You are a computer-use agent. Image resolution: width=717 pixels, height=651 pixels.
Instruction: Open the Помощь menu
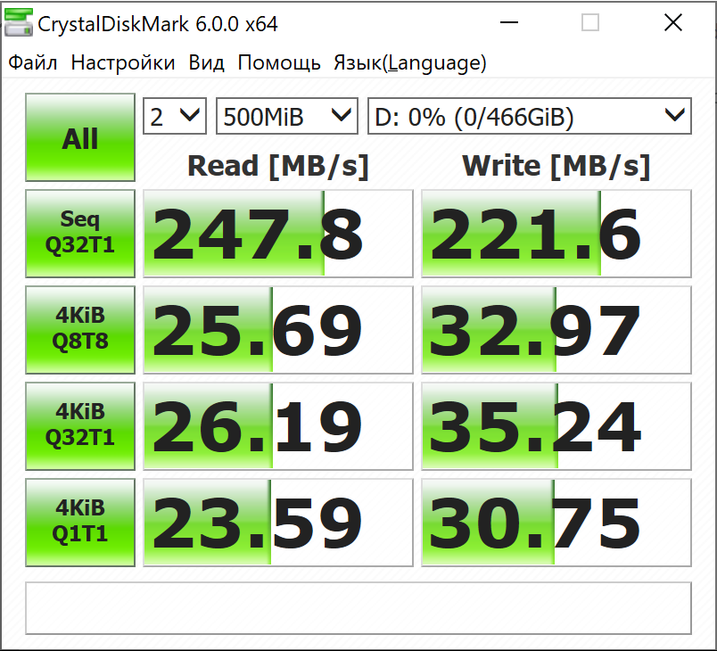[279, 62]
